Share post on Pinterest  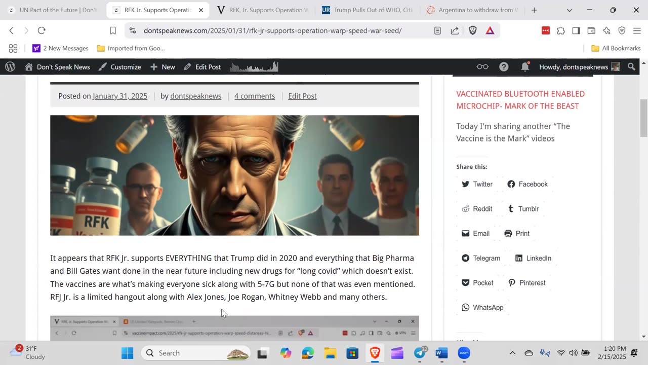point(527,283)
